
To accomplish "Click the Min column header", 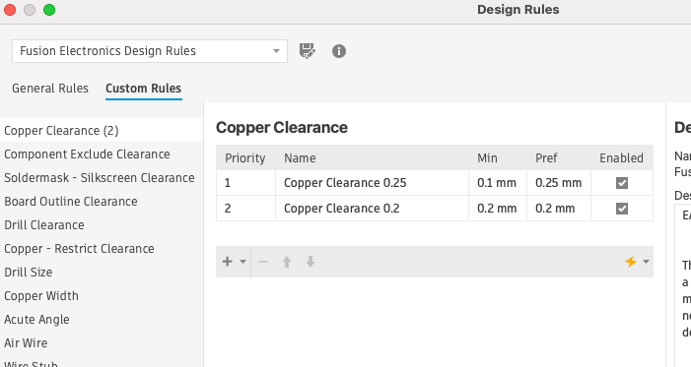I will click(x=498, y=158).
